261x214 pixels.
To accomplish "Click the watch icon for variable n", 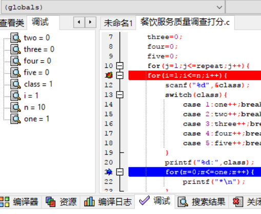I will [x=15, y=108].
